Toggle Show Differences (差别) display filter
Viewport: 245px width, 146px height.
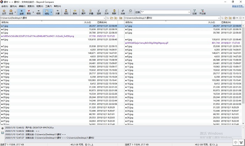[29, 12]
